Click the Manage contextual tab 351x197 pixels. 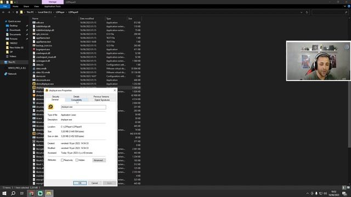point(53,2)
